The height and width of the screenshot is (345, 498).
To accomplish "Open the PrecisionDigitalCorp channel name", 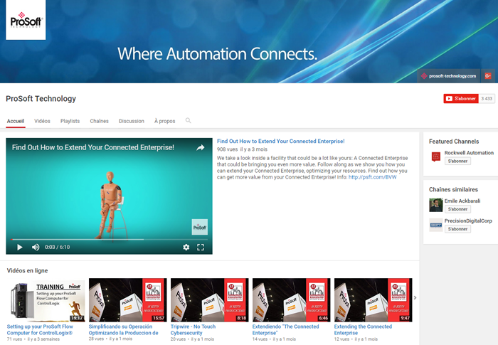I will tap(468, 221).
